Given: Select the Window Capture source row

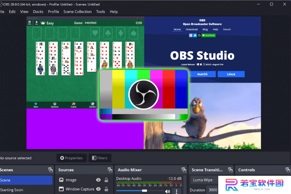Looking at the screenshot, I should 84,189.
